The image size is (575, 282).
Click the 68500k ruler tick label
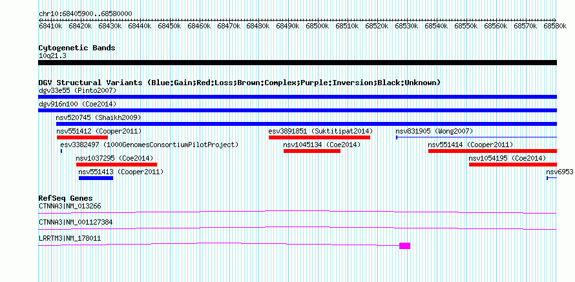coord(317,26)
